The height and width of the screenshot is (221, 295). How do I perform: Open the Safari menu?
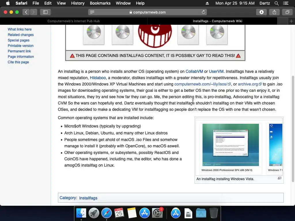21,3
